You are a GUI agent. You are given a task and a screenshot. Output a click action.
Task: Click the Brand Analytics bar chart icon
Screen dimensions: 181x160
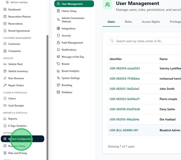58,71
